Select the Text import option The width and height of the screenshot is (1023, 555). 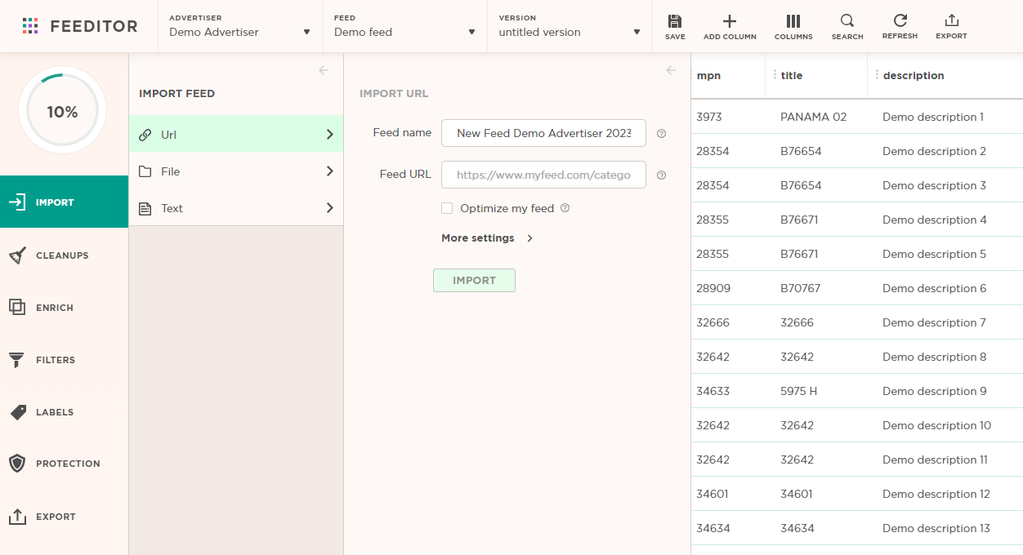pos(236,208)
